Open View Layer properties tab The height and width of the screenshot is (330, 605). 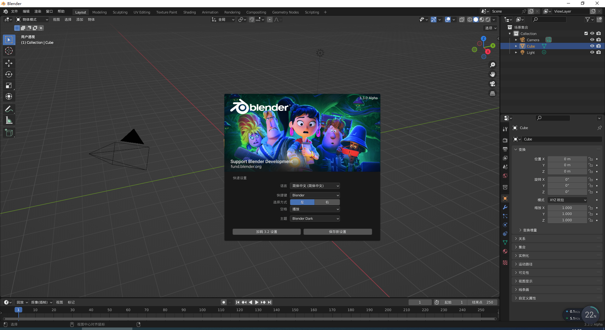[505, 158]
